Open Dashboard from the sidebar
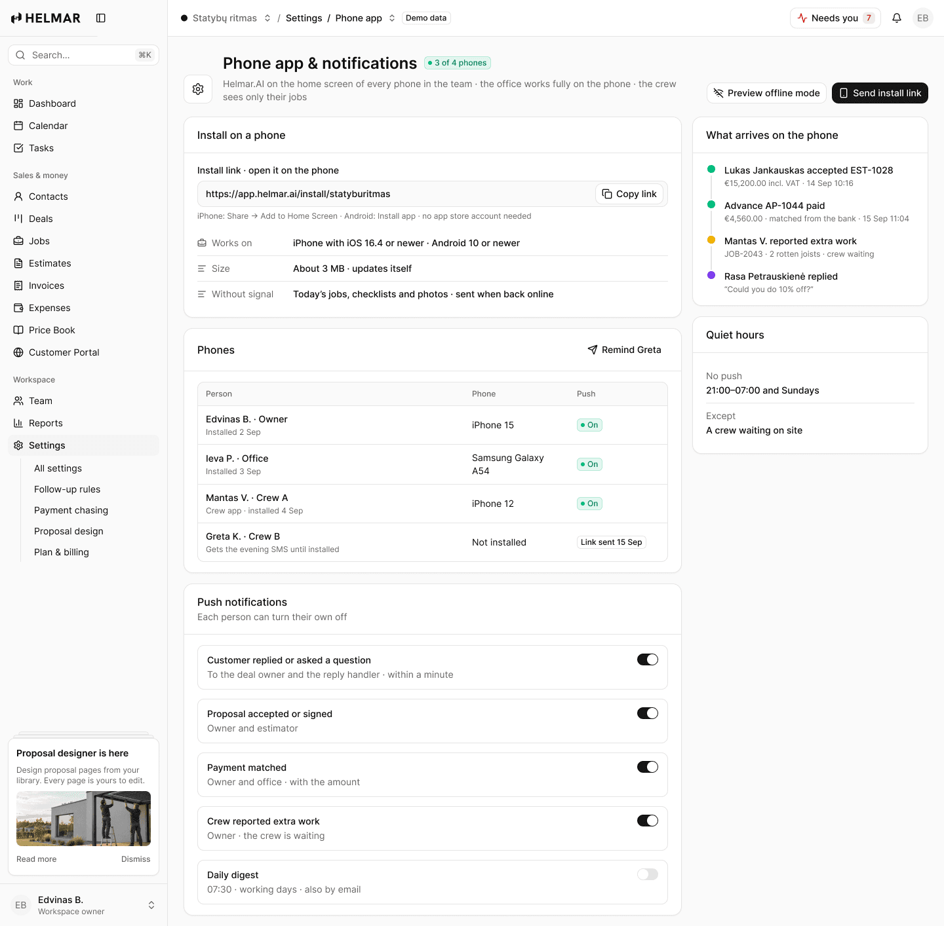Screen dimensions: 944x926 coord(83,103)
